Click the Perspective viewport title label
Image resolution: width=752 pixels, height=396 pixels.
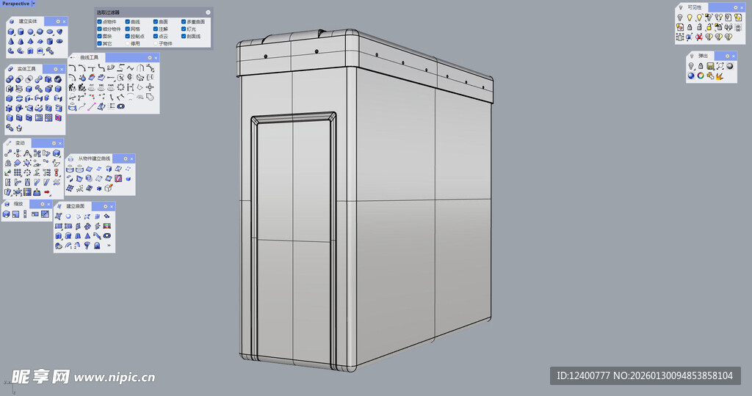(15, 4)
